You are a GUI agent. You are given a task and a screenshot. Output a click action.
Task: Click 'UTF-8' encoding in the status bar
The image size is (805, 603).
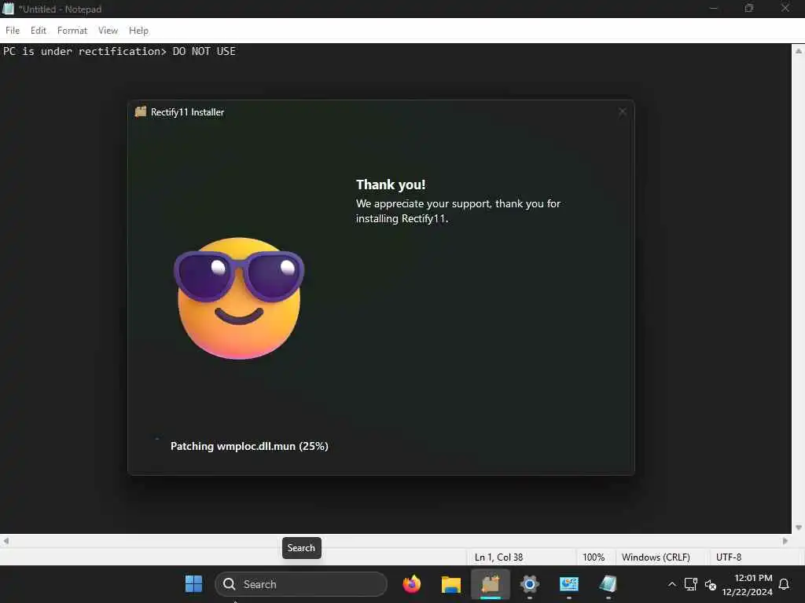pos(729,557)
